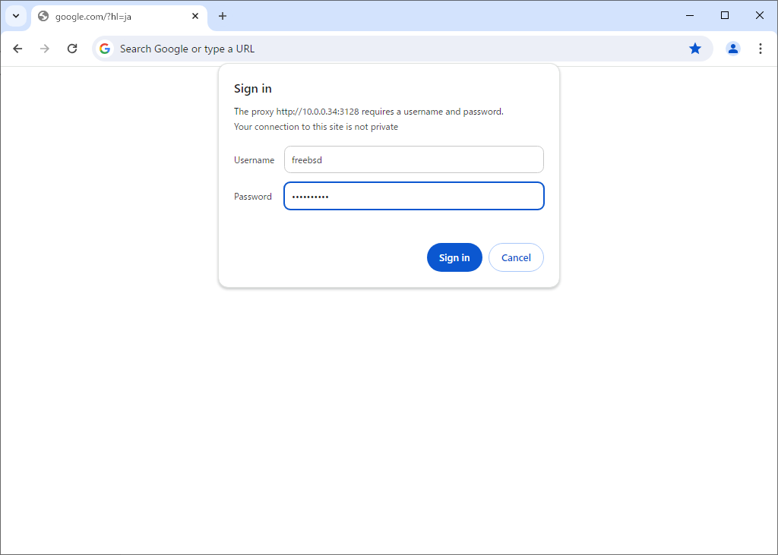Reload the current page
The width and height of the screenshot is (778, 555).
[72, 49]
